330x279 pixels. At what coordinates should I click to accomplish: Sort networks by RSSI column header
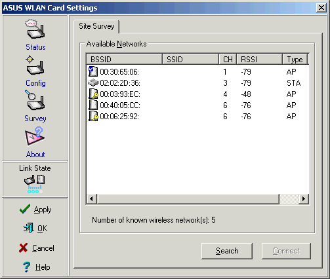pos(260,60)
